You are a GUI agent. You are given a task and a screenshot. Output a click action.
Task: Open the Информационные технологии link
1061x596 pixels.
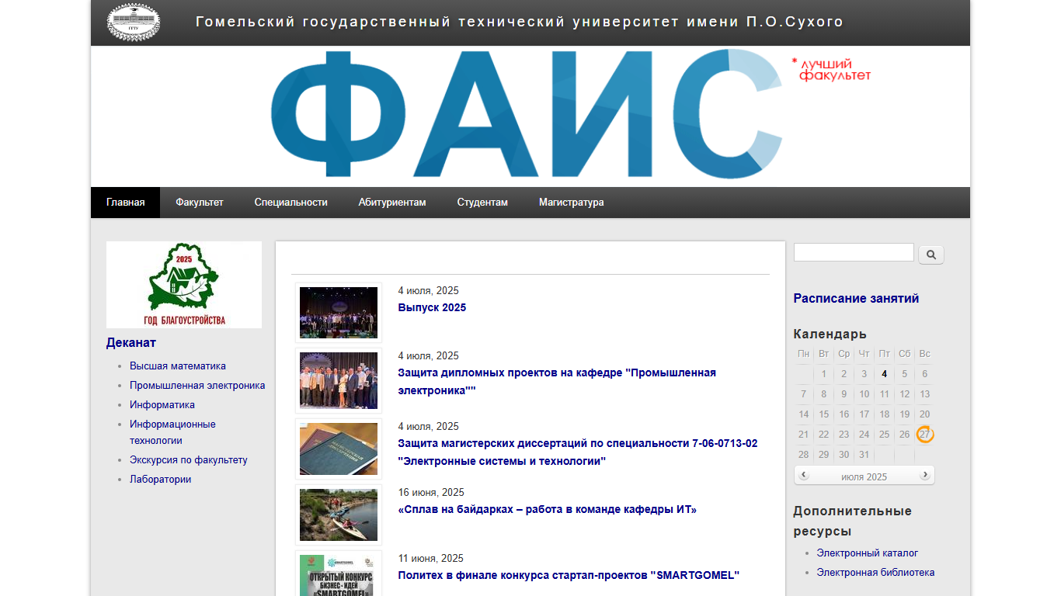click(172, 432)
